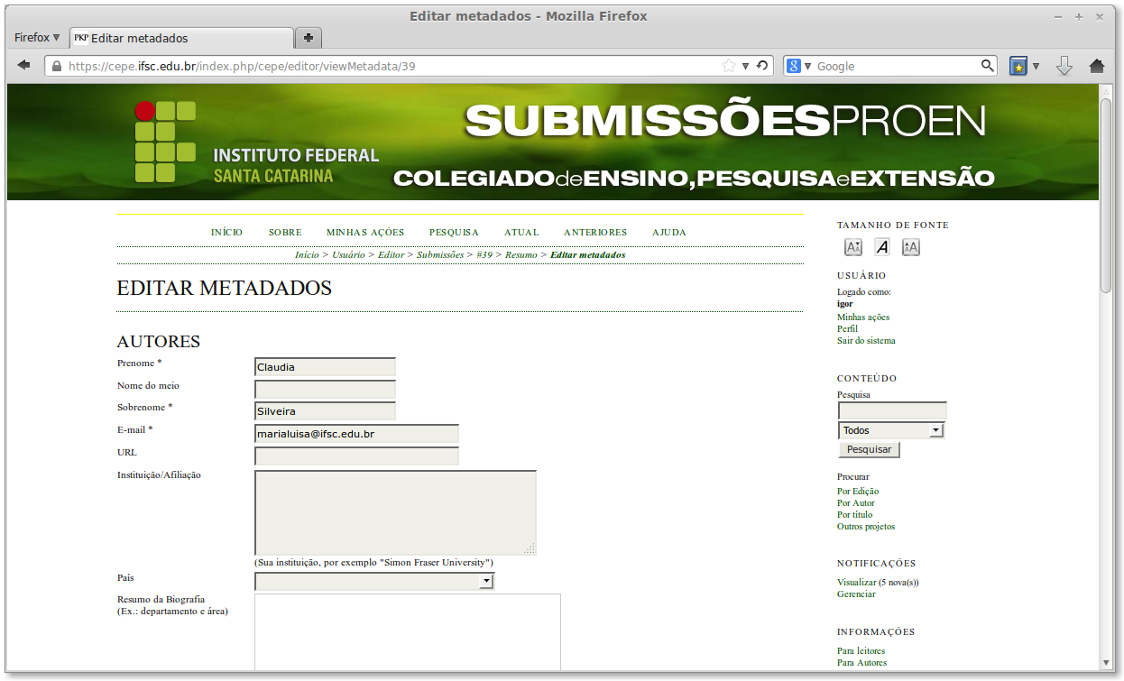Click the padlock icon in the address bar

(x=56, y=66)
